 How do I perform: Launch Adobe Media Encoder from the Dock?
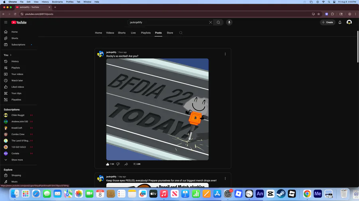point(318,194)
